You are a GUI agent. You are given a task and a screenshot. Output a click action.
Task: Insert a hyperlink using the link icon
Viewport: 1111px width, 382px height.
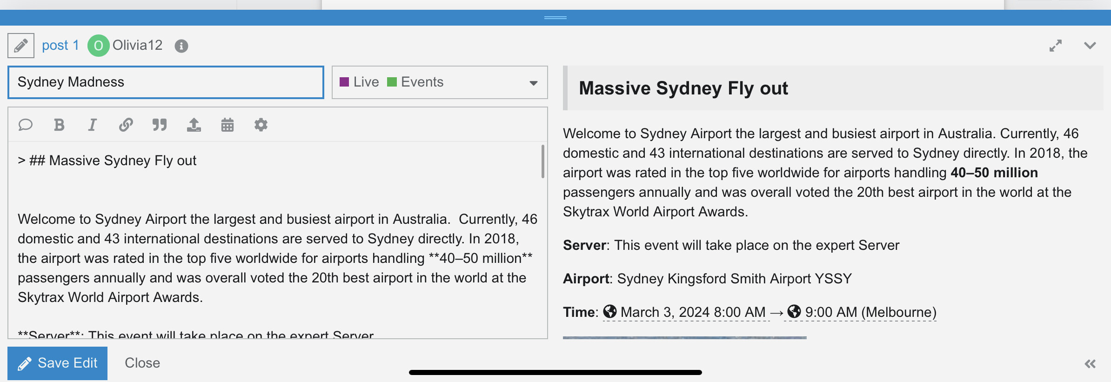(126, 125)
